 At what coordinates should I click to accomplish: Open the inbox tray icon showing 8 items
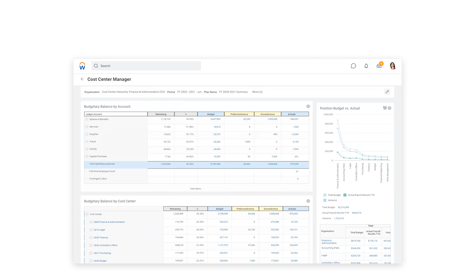coord(379,66)
